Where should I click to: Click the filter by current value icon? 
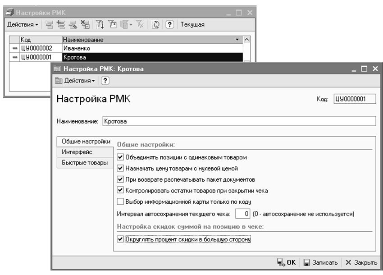tap(112, 24)
